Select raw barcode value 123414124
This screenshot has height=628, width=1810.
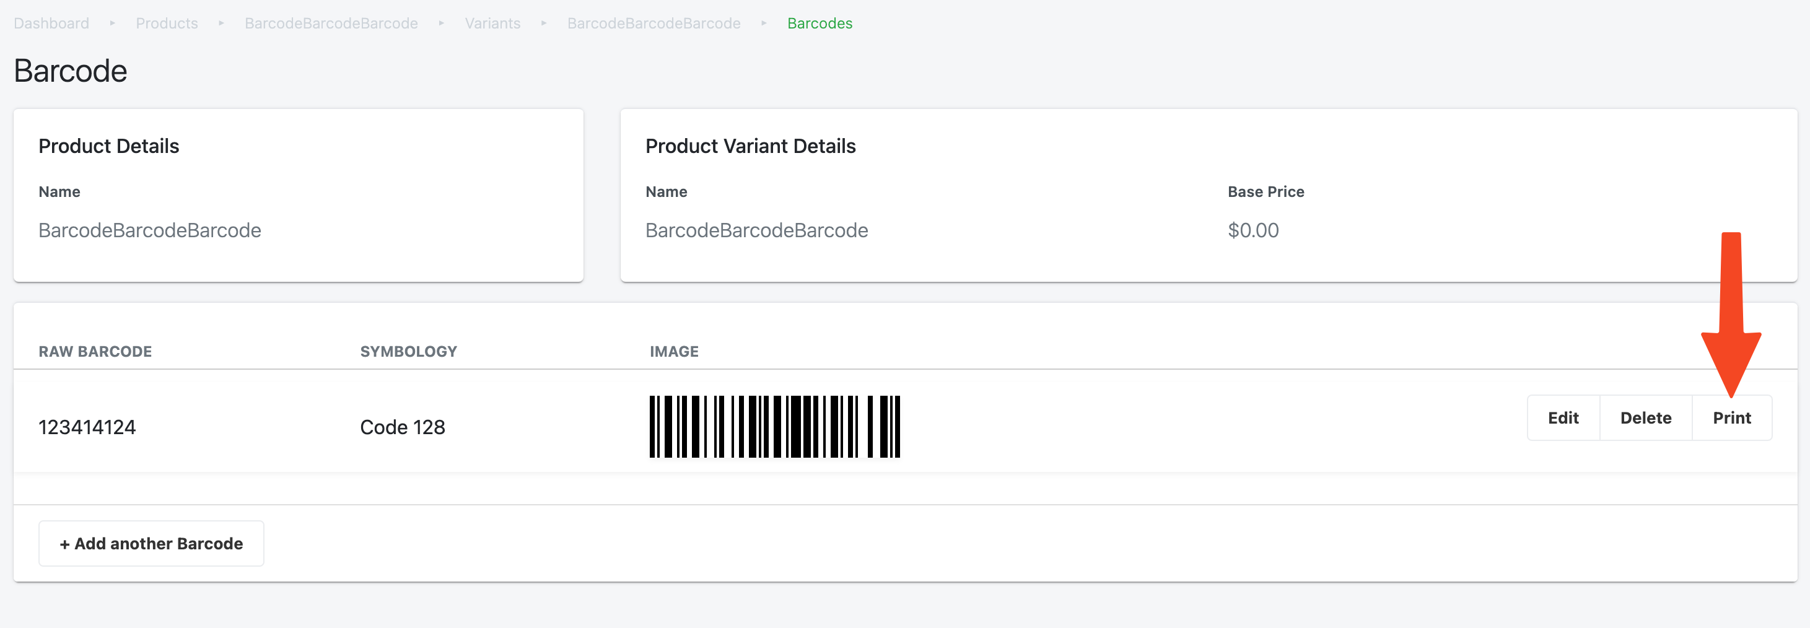tap(87, 427)
